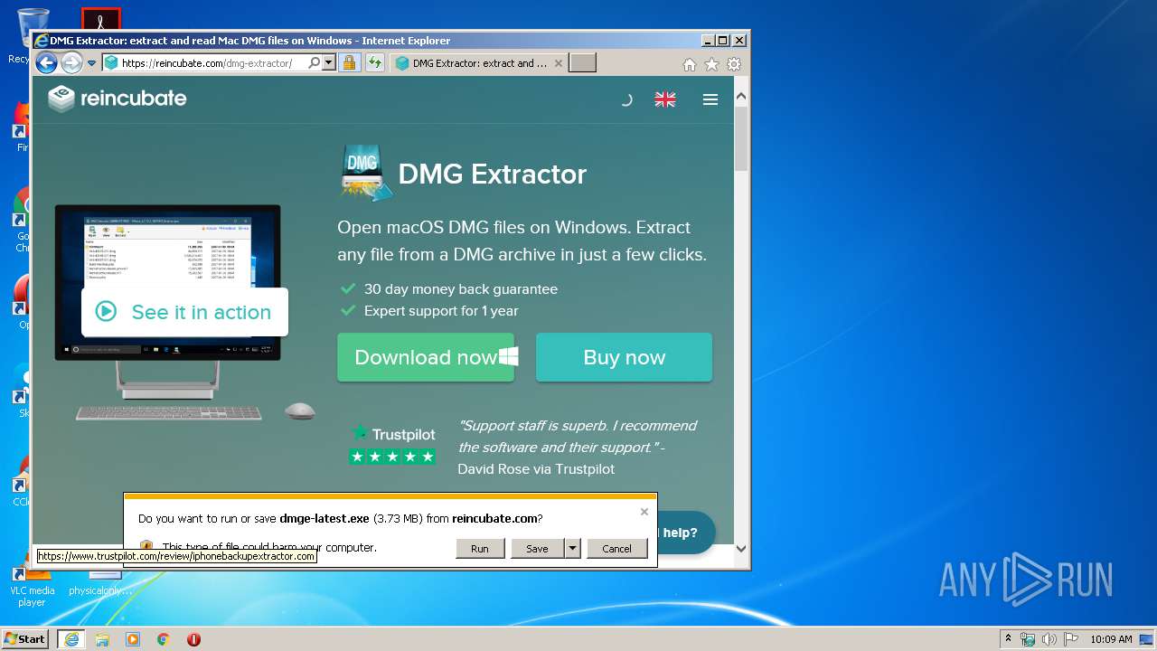Viewport: 1157px width, 651px height.
Task: Click the Run button in download bar
Action: click(x=480, y=549)
